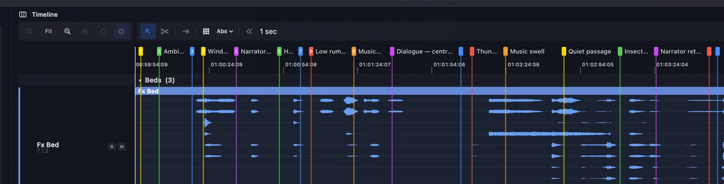Click timecode 01:01:24:07 on ruler

tap(375, 64)
